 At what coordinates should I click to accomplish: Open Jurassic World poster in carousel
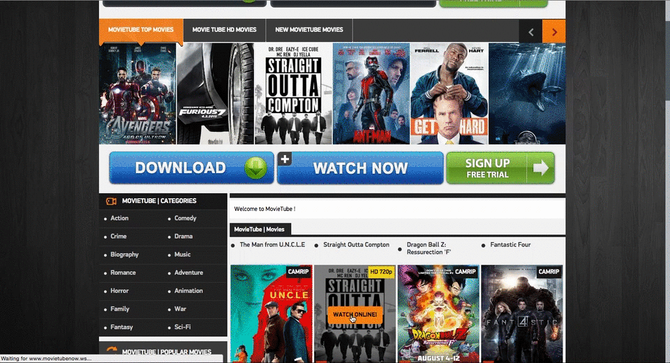click(527, 94)
